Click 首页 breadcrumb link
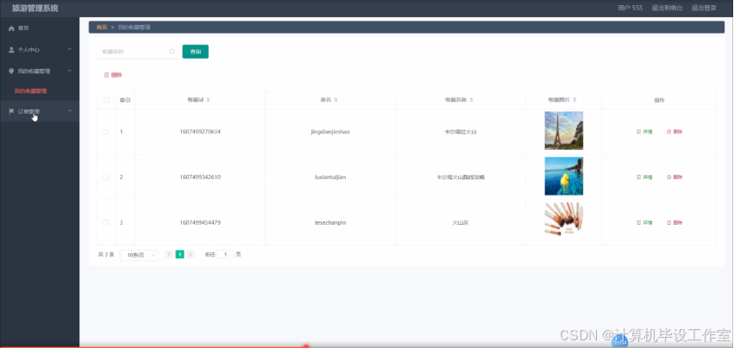Screen dimensions: 734x348 [x=102, y=27]
